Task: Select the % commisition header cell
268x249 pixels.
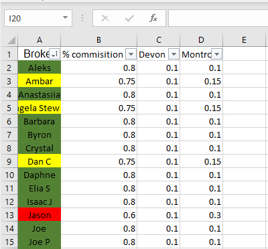Action: pyautogui.click(x=99, y=54)
